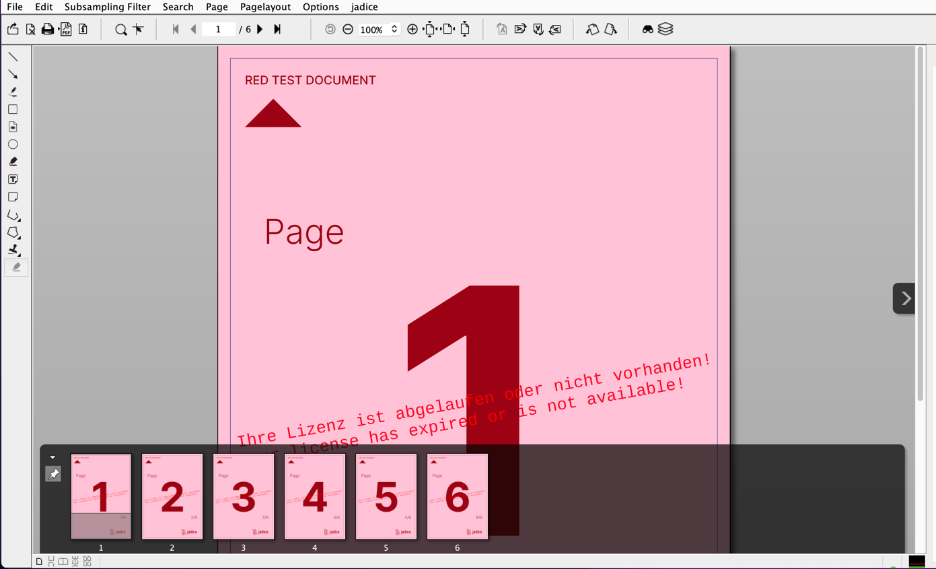Open the Options menu
936x569 pixels.
point(321,7)
